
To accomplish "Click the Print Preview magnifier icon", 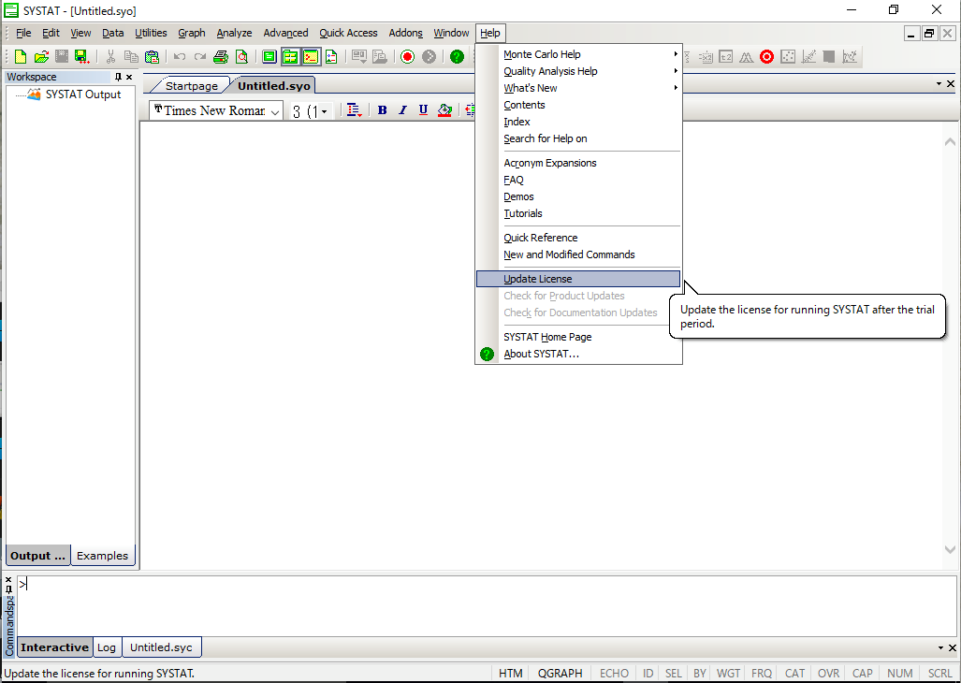I will click(x=241, y=57).
